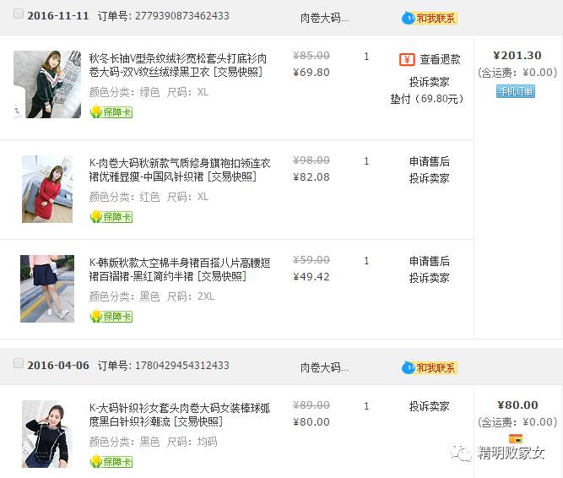Open the 肉卷大码 shop link in the 2016-11-11 order
This screenshot has width=563, height=478.
pyautogui.click(x=324, y=18)
